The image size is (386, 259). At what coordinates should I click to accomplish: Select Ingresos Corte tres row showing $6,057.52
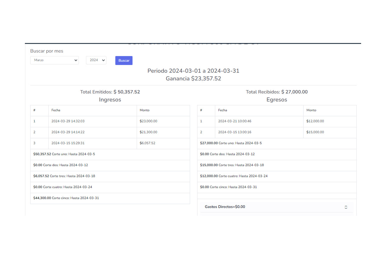[64, 176]
